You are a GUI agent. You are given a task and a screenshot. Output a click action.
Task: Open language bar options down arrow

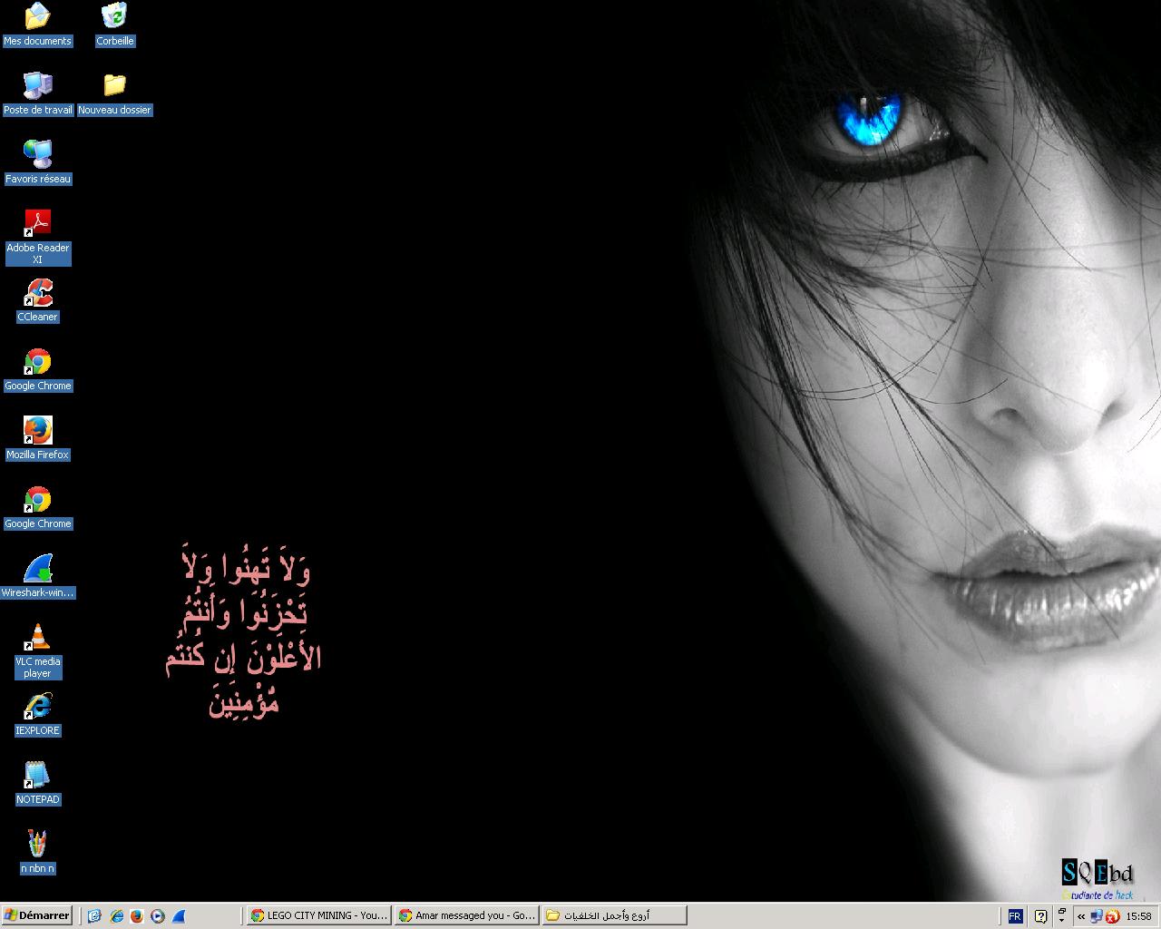pyautogui.click(x=1061, y=920)
